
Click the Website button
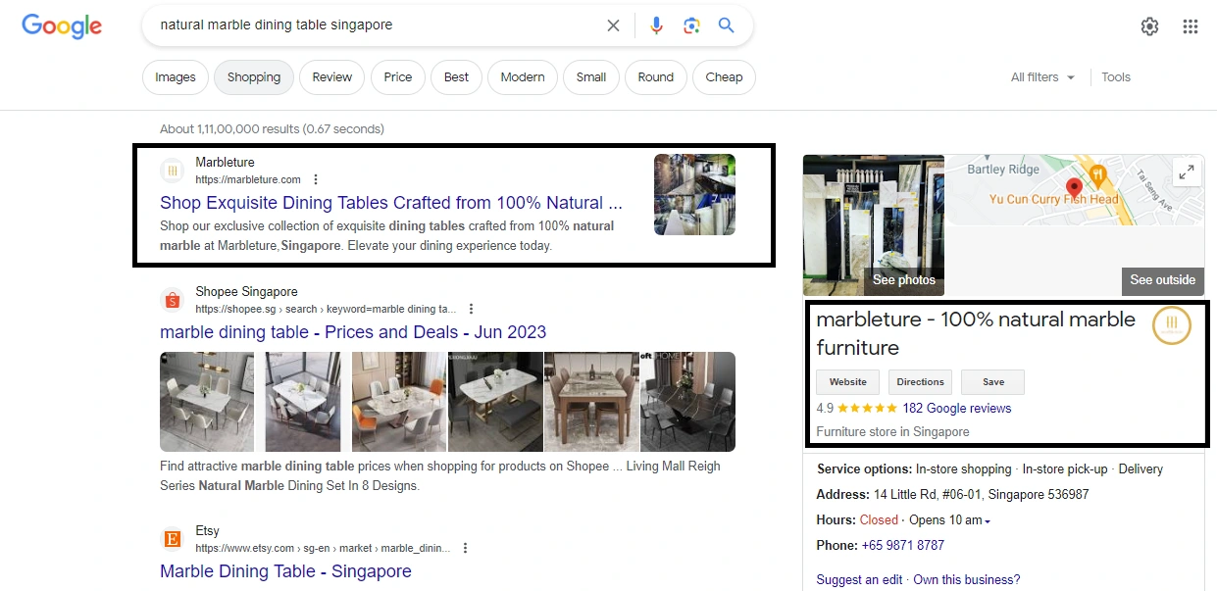pos(848,382)
